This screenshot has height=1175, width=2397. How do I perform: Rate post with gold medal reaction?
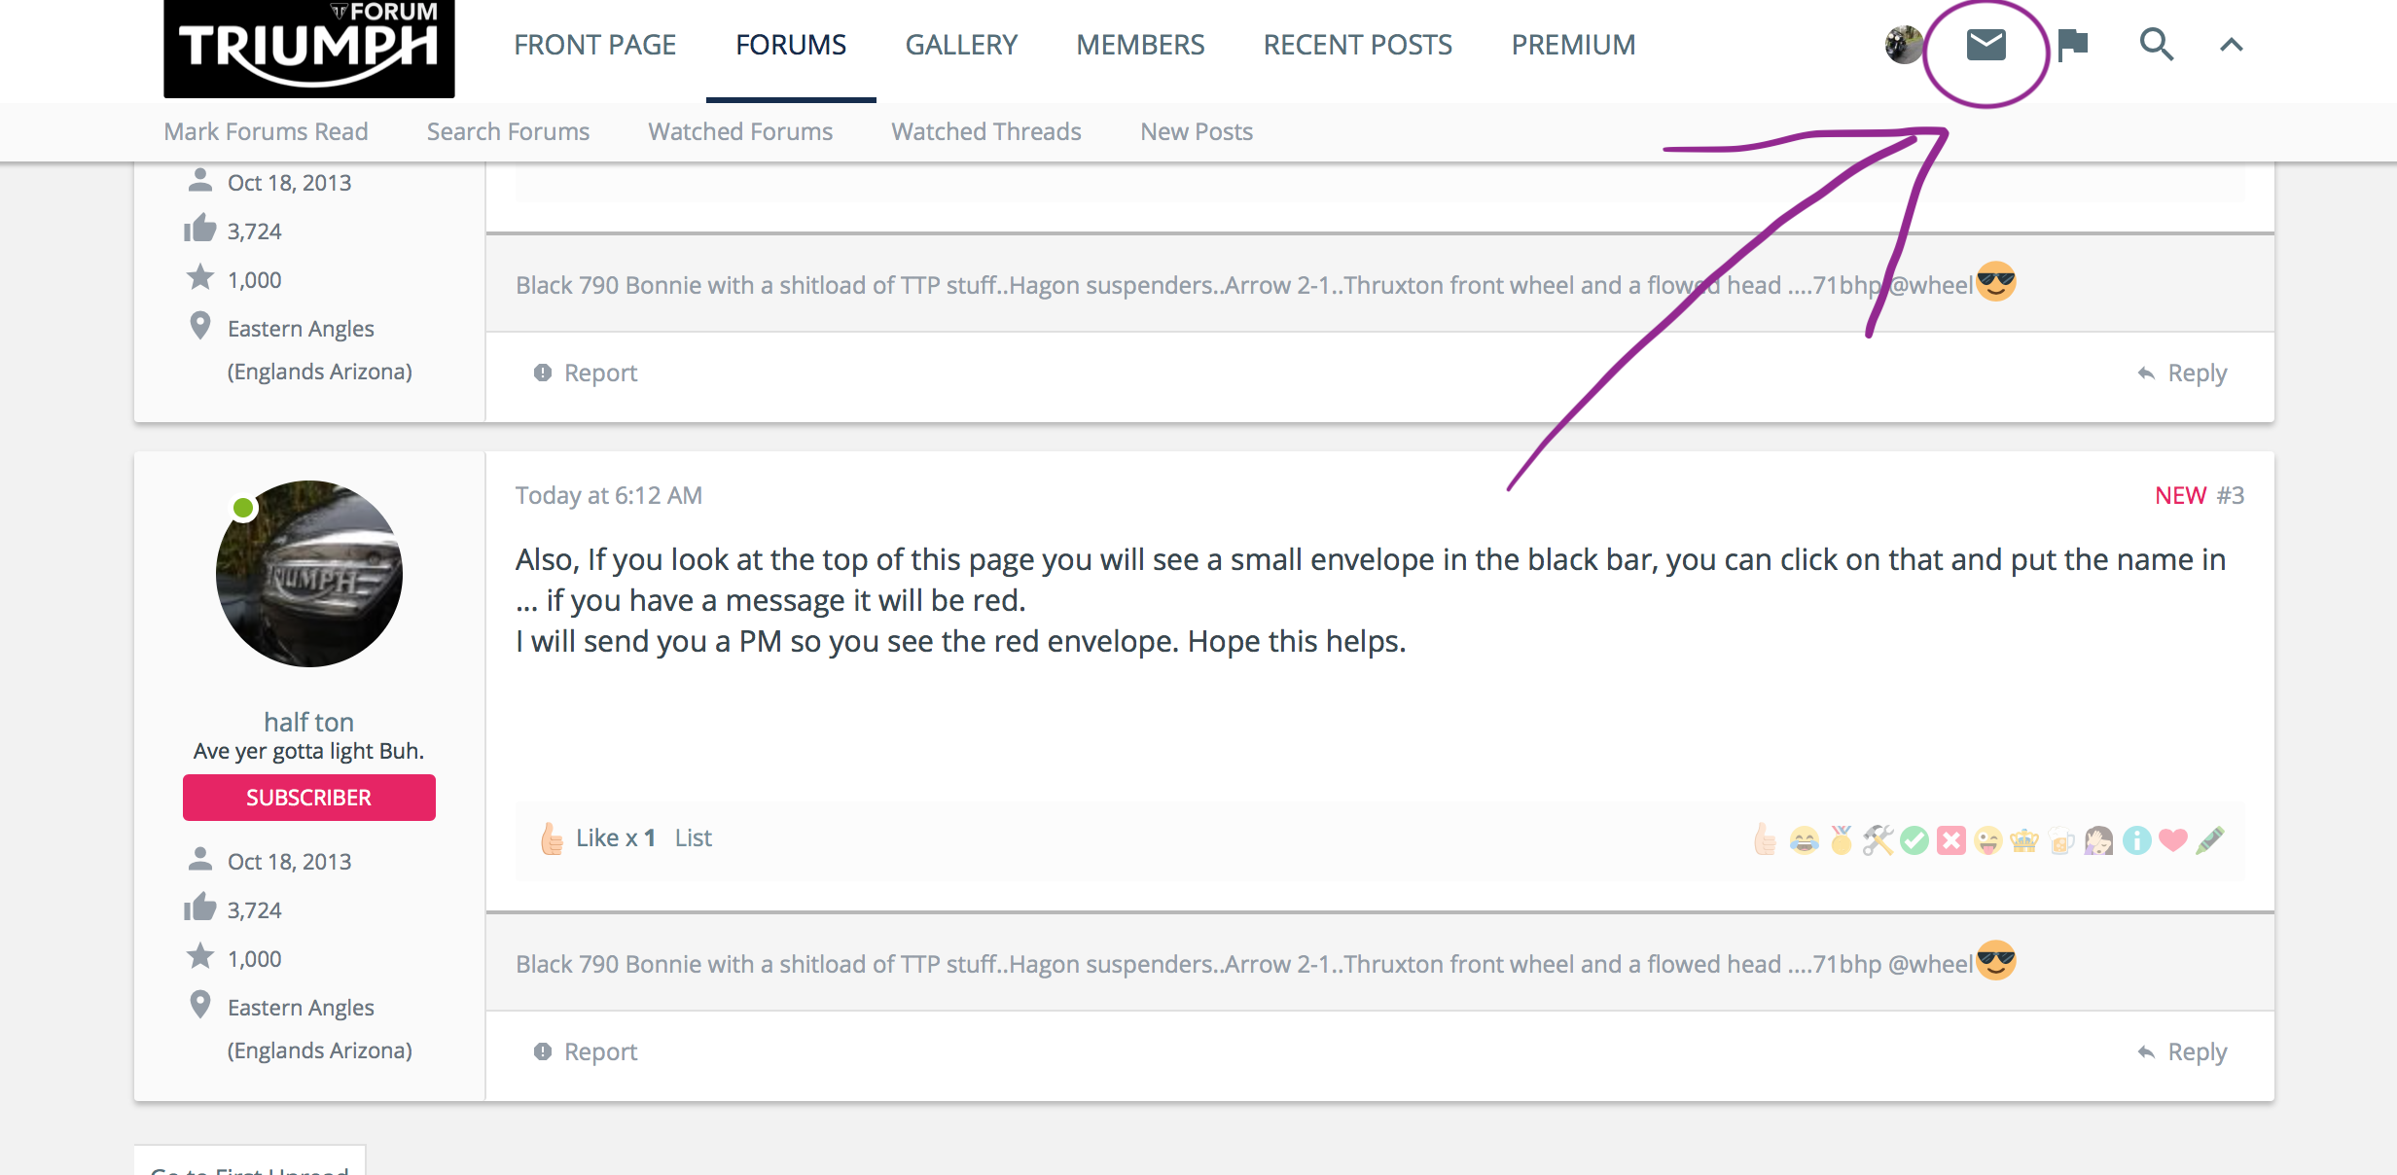point(1841,839)
